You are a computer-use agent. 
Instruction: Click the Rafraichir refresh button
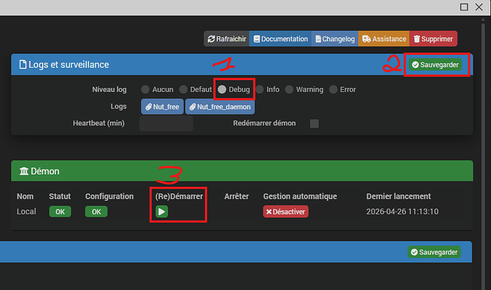pos(227,39)
